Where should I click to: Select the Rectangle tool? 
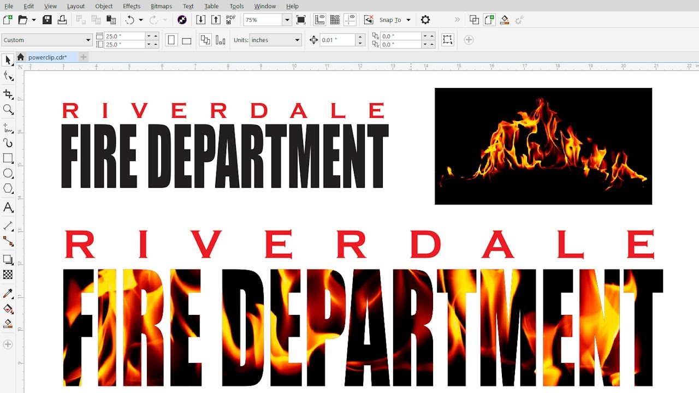click(x=8, y=158)
